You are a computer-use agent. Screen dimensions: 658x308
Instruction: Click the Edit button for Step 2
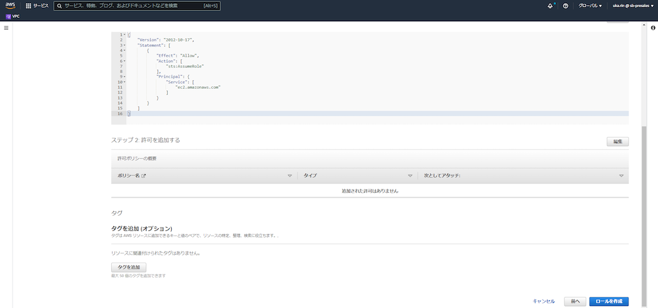point(617,141)
